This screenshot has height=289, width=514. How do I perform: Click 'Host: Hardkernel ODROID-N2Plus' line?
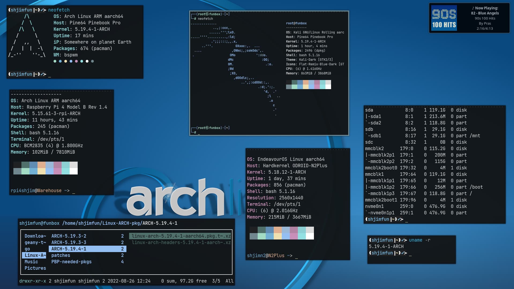click(287, 166)
